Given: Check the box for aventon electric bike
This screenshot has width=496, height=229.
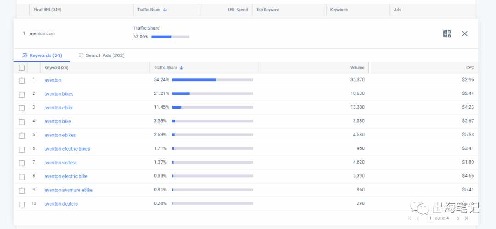Looking at the screenshot, I should coord(22,177).
